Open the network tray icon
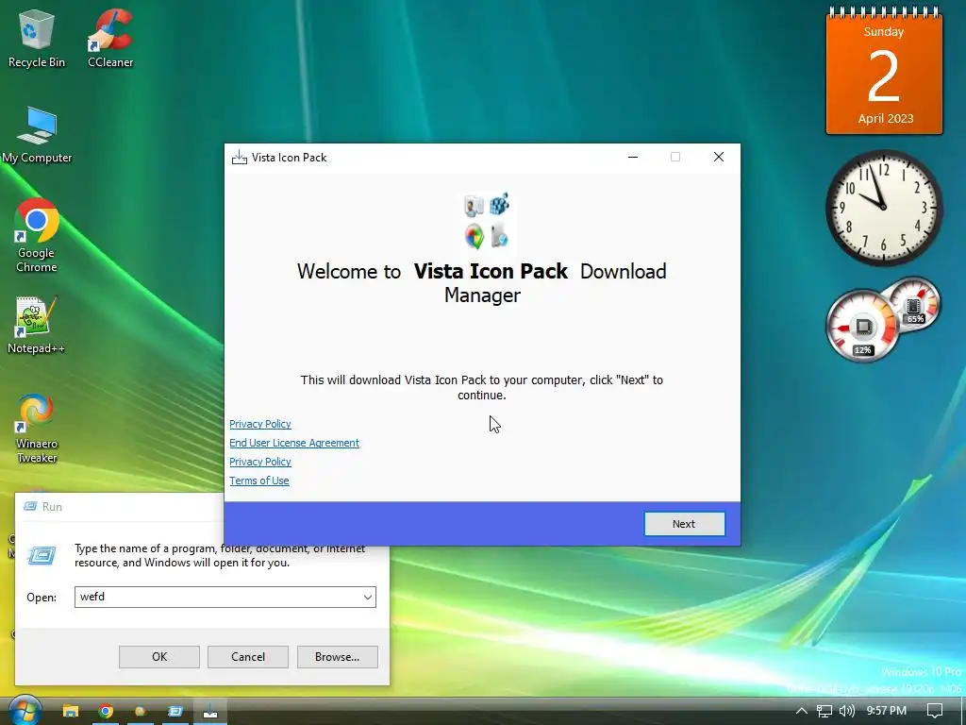Screen dimensions: 966x725 coord(824,711)
